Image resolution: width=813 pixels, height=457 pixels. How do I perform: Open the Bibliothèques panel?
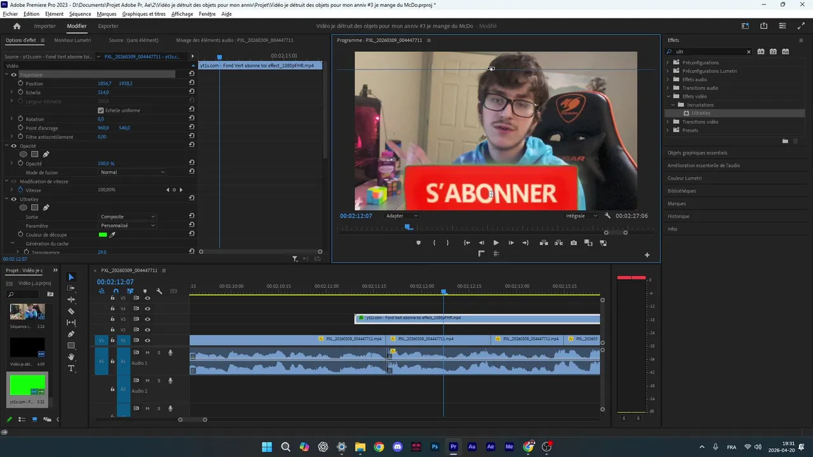coord(682,191)
